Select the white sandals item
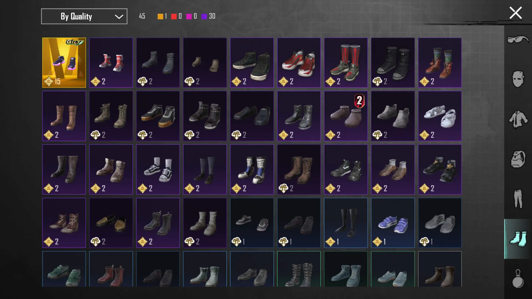The width and height of the screenshot is (532, 299). point(440,116)
